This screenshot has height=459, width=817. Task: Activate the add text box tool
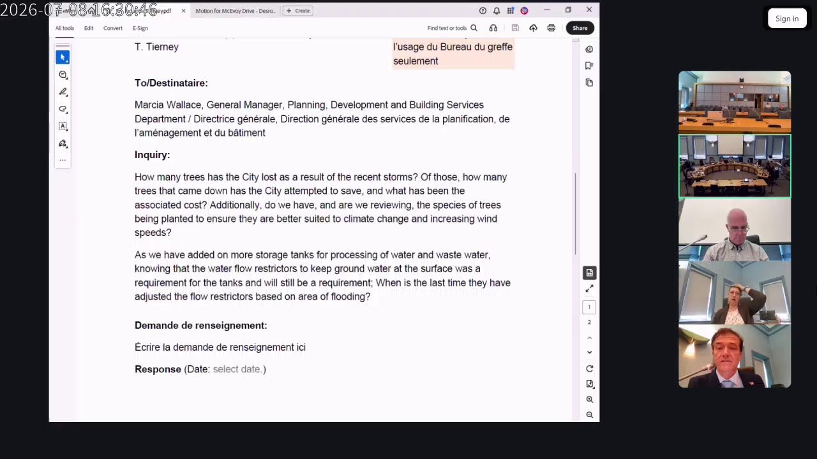tap(63, 126)
